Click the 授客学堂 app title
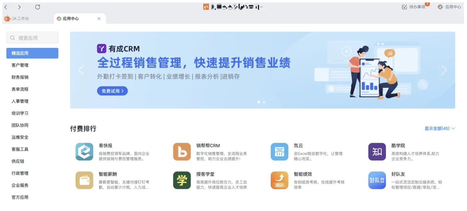Image resolution: width=467 pixels, height=211 pixels. 205,174
